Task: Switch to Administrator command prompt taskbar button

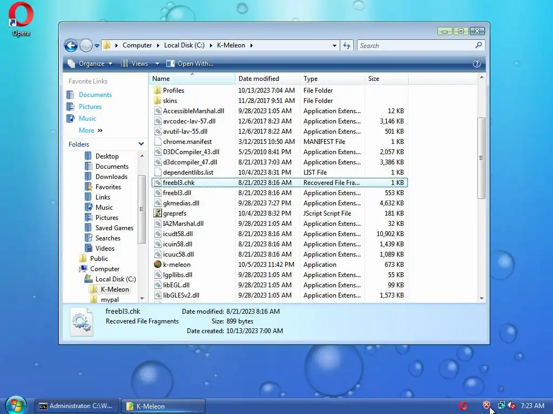Action: (76, 406)
